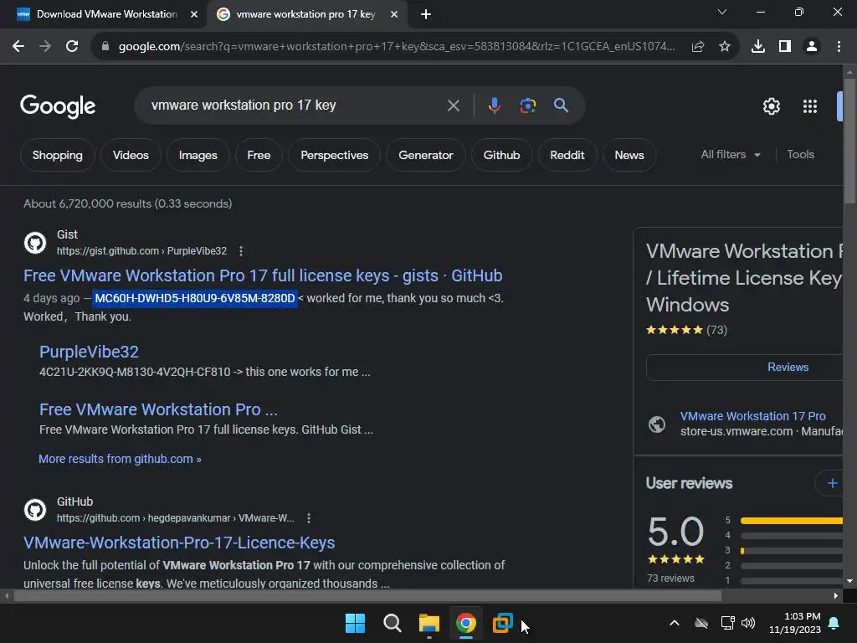Click the 3-star rating bar
The width and height of the screenshot is (857, 643).
click(792, 550)
